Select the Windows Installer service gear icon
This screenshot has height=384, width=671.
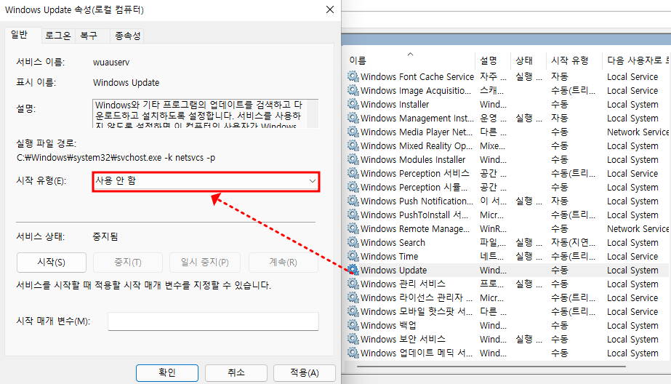[x=353, y=104]
